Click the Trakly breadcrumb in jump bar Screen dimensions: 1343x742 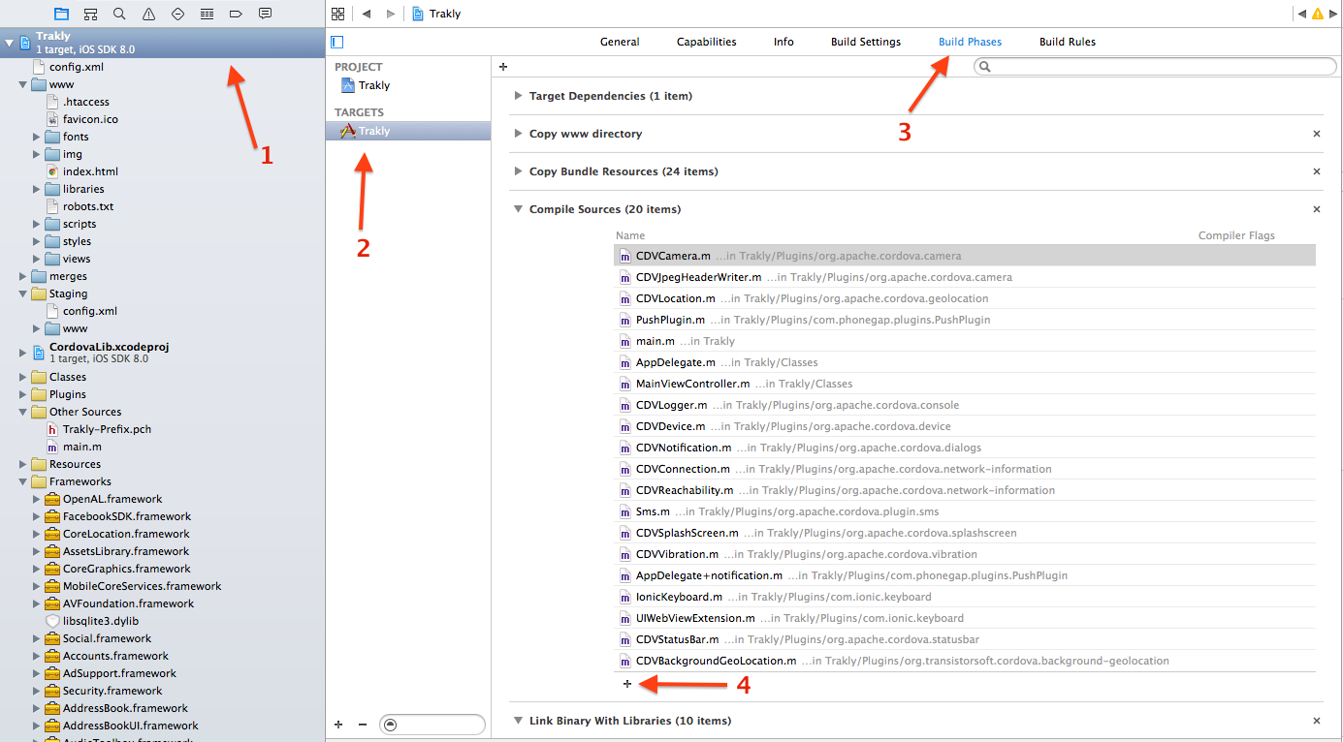[x=435, y=14]
